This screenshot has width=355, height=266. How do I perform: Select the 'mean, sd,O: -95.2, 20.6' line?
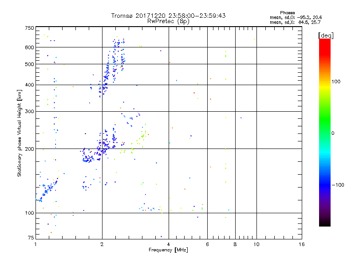(296, 17)
